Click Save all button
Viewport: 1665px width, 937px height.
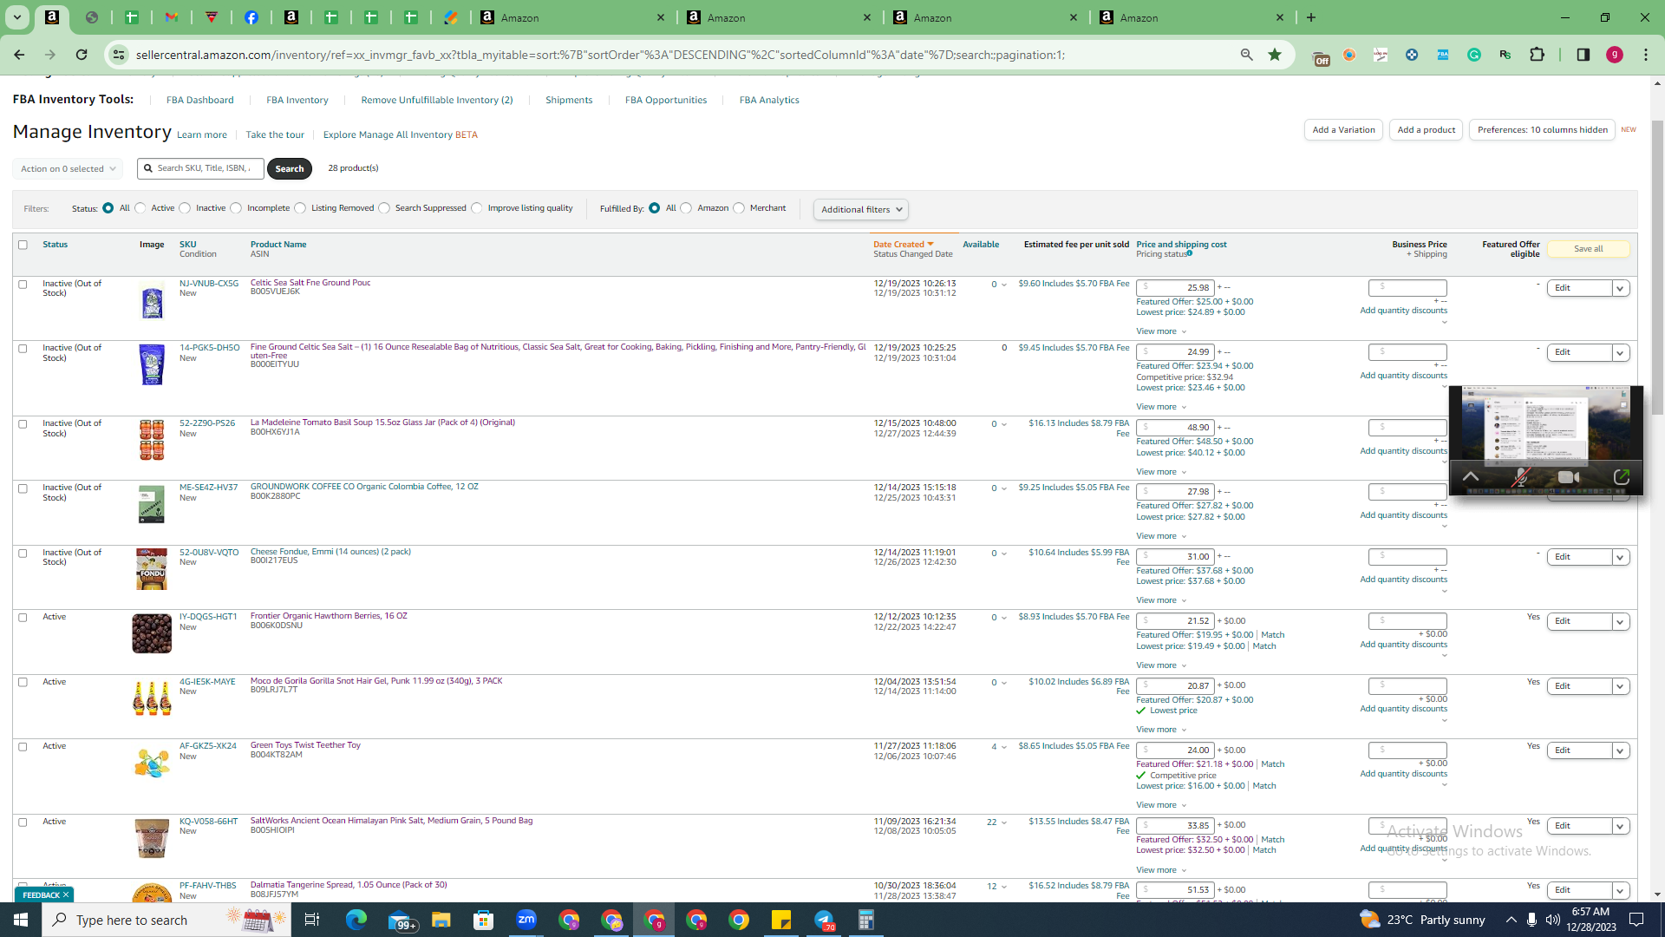[x=1588, y=249]
